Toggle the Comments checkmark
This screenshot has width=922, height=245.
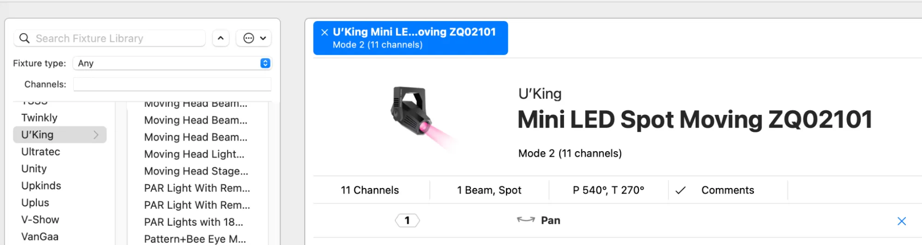point(680,190)
